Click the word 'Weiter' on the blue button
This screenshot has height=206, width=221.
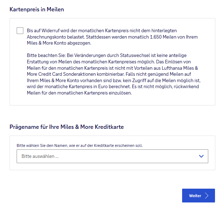click(195, 196)
